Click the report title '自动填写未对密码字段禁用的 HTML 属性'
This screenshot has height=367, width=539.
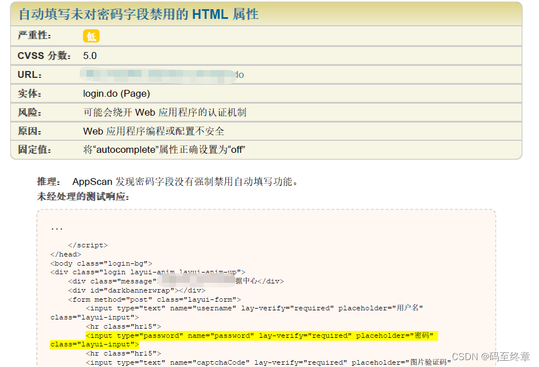(139, 14)
